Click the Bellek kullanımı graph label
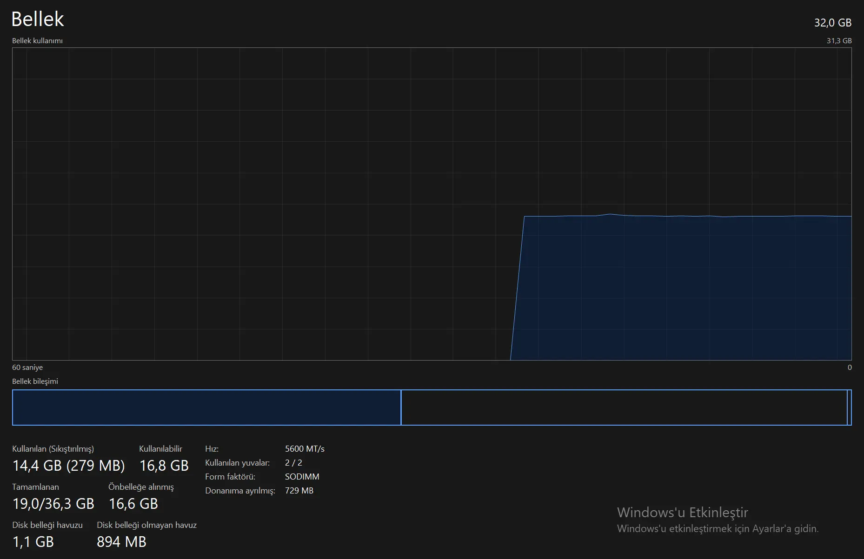The width and height of the screenshot is (864, 559). point(37,41)
